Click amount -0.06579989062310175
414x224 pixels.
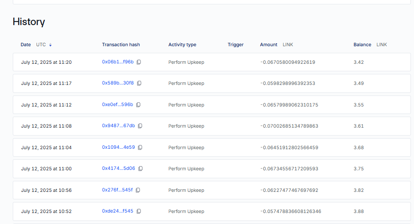(x=289, y=105)
